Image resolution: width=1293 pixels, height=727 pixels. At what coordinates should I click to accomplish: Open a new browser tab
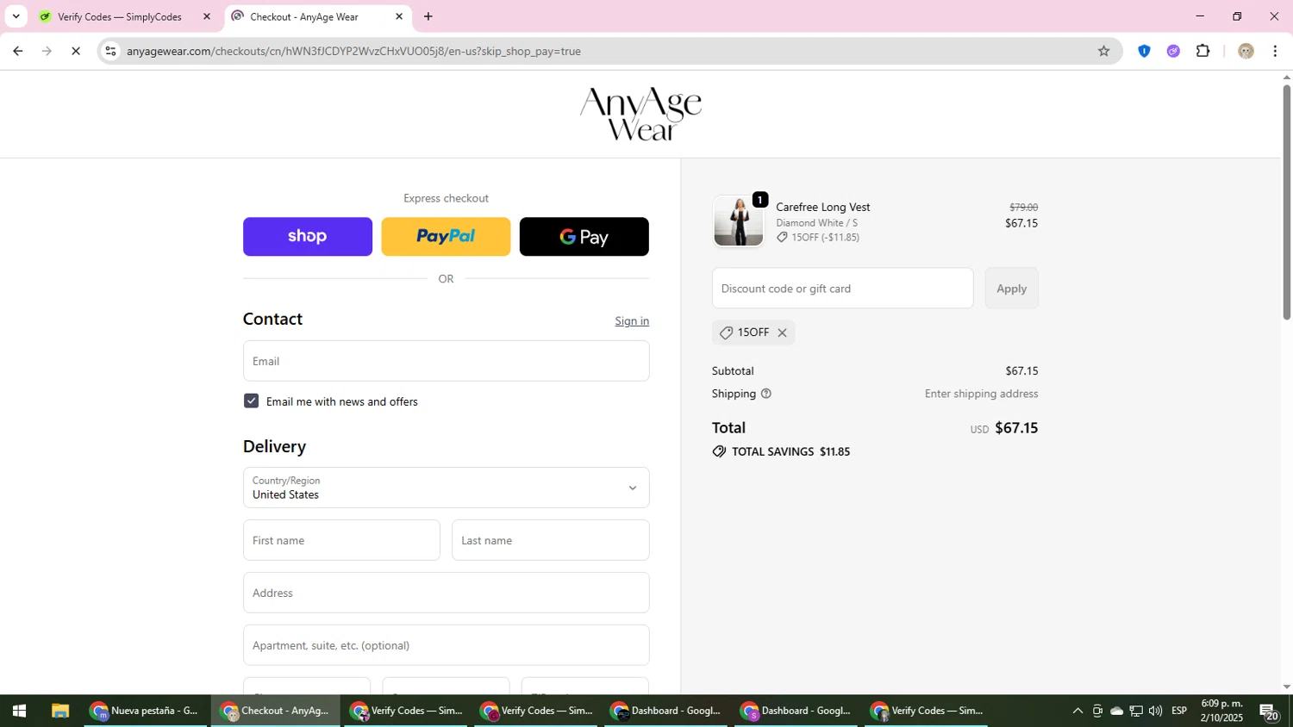pyautogui.click(x=428, y=16)
